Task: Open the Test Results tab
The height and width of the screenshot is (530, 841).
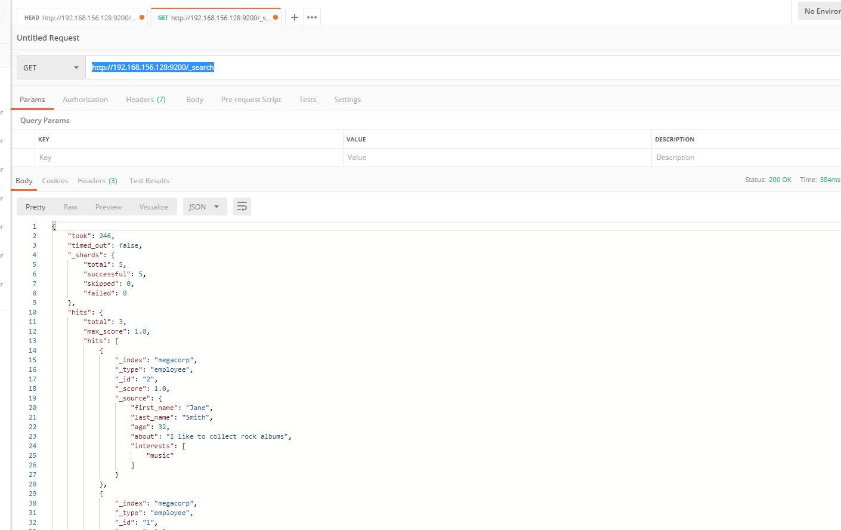Action: point(149,181)
